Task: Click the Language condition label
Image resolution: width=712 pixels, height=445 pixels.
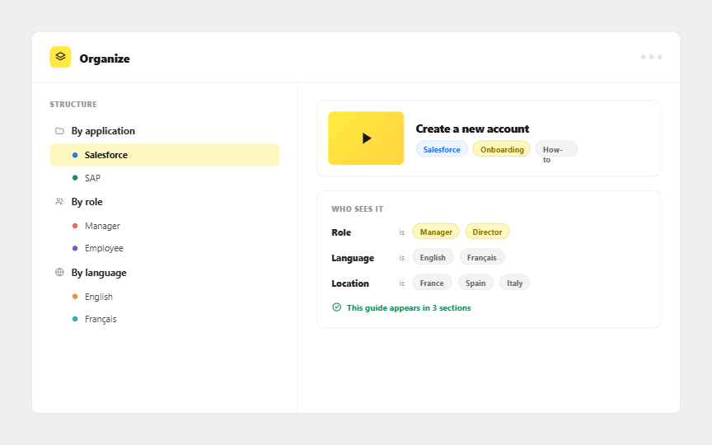Action: click(353, 258)
